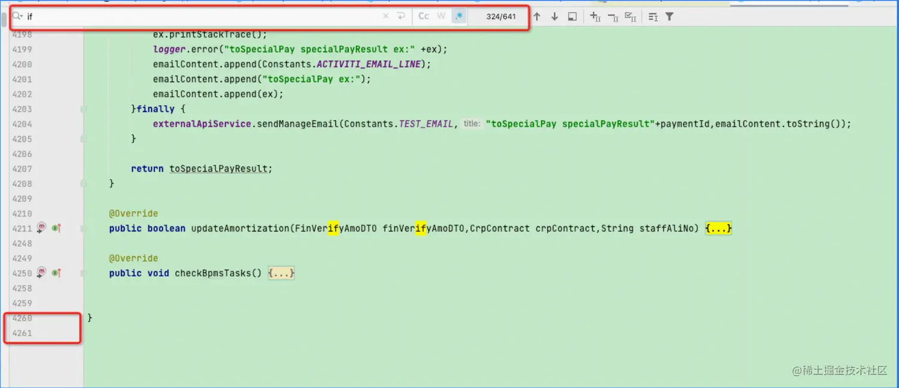Toggle fold marker at line 4250 gutter

[83, 273]
